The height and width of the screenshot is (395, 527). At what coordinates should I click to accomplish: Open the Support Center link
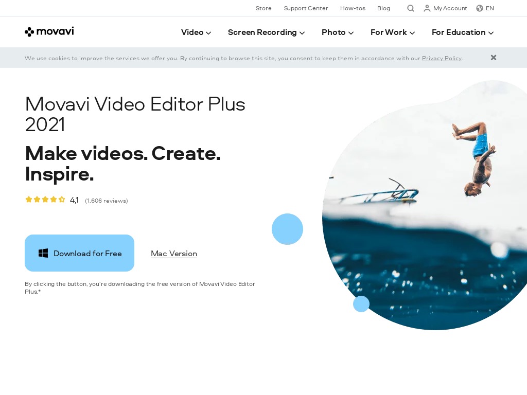coord(306,8)
